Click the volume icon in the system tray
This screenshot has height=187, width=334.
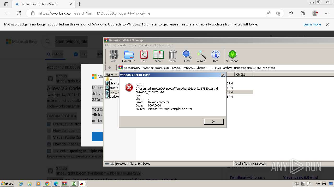pyautogui.click(x=297, y=184)
